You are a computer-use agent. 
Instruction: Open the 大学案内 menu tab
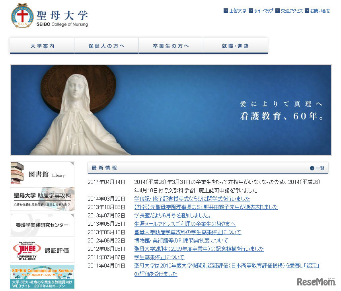click(x=42, y=45)
